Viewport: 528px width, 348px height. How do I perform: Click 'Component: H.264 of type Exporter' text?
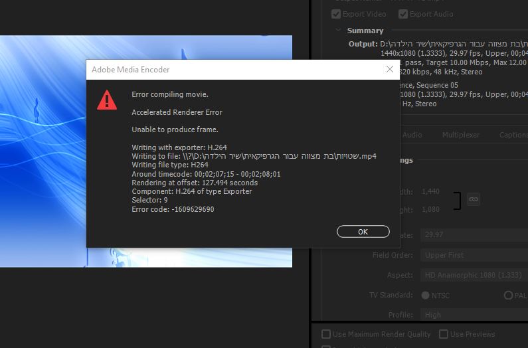[x=191, y=191]
